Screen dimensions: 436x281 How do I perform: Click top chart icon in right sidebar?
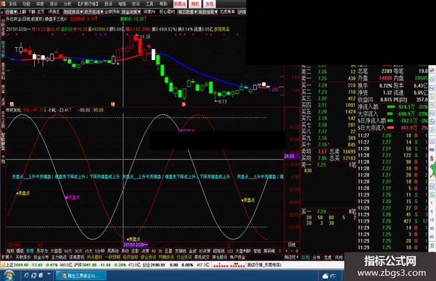coord(432,71)
